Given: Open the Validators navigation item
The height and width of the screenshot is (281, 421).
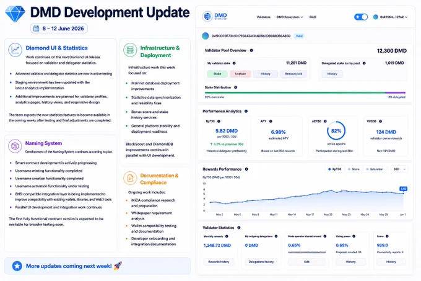Looking at the screenshot, I should tap(263, 17).
